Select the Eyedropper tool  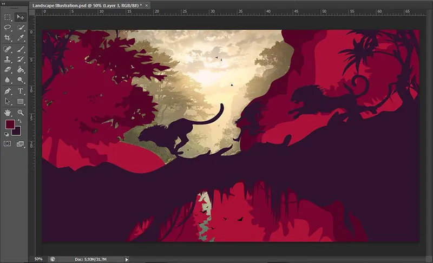[x=20, y=38]
